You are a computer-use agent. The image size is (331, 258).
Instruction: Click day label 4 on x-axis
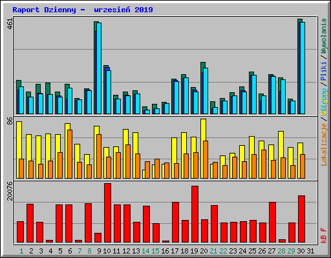pos(50,251)
